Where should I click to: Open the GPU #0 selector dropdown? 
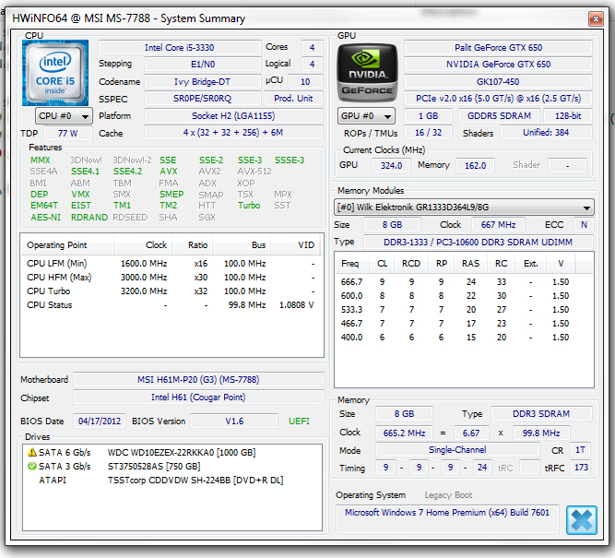point(366,116)
